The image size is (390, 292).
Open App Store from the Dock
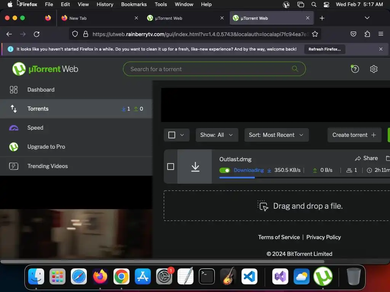pos(143,276)
